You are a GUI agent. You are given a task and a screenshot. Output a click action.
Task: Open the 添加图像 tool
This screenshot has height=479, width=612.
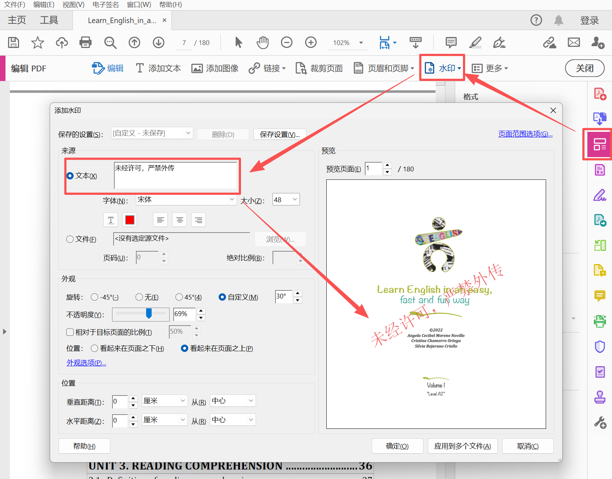(215, 68)
